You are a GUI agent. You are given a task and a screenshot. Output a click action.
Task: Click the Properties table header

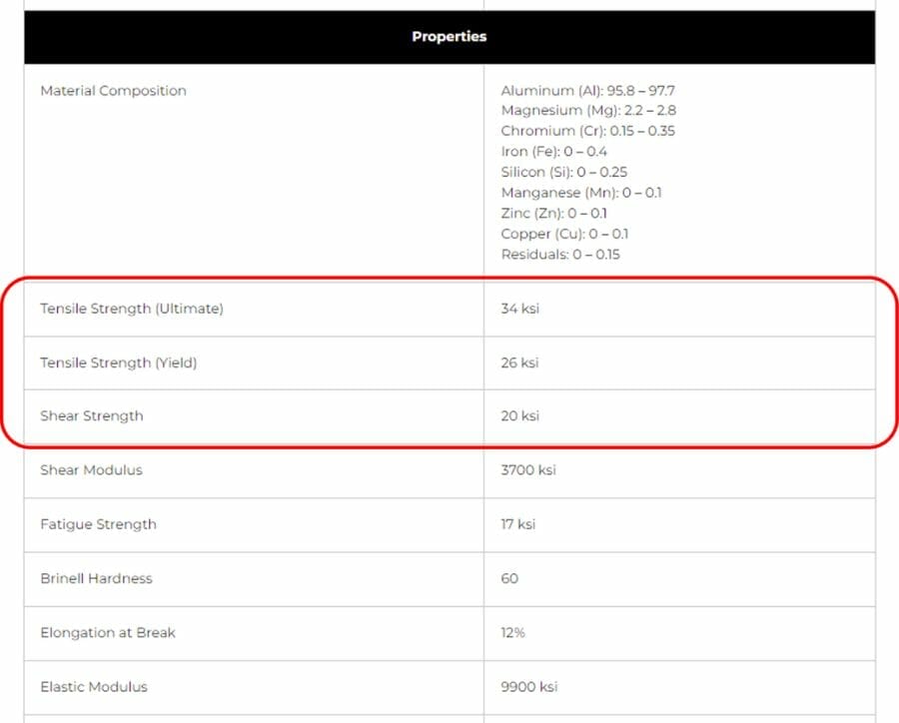click(x=449, y=37)
